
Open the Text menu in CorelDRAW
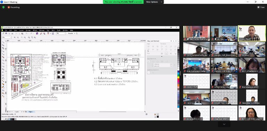48,30
